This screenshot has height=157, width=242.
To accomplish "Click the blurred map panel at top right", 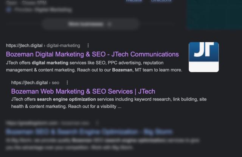I will pos(214,14).
